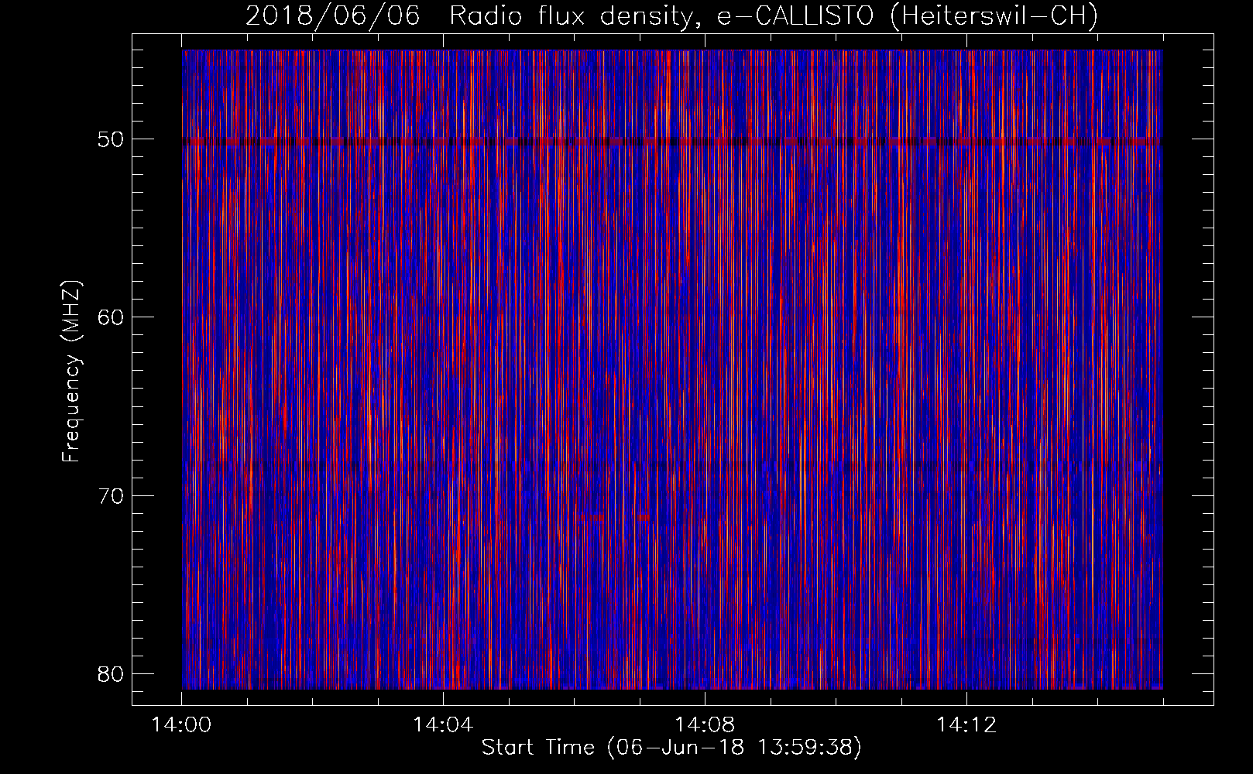Viewport: 1253px width, 774px height.
Task: Click the 50 frequency tick label
Action: pyautogui.click(x=111, y=139)
